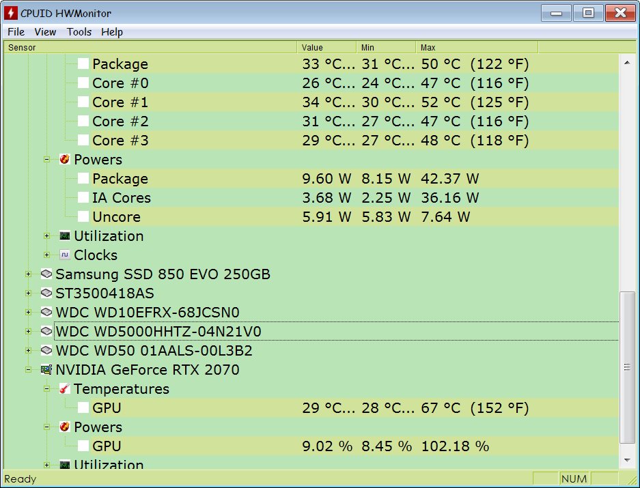The height and width of the screenshot is (488, 640).
Task: Open the Tools menu
Action: coord(79,32)
